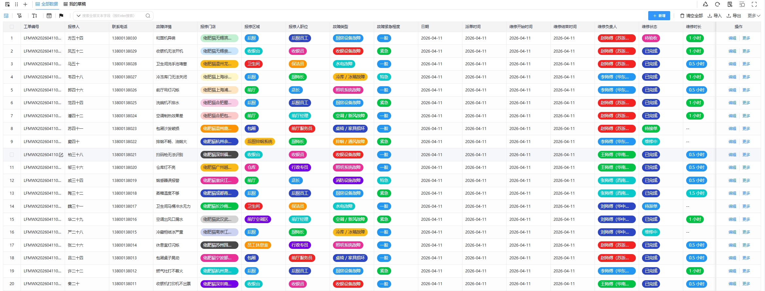Open the recycle bin icon
The height and width of the screenshot is (291, 765).
(x=705, y=4)
